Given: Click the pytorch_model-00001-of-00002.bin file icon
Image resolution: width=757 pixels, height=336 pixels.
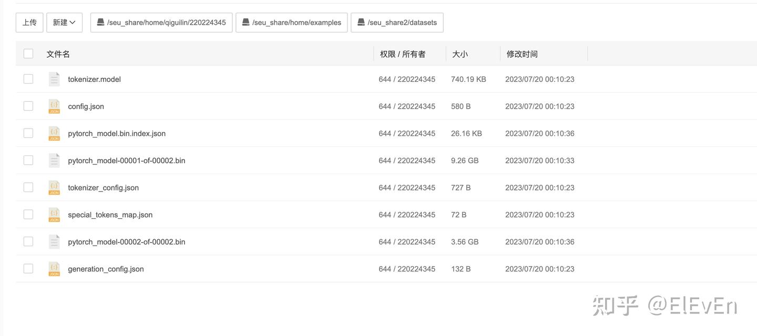Looking at the screenshot, I should point(54,161).
